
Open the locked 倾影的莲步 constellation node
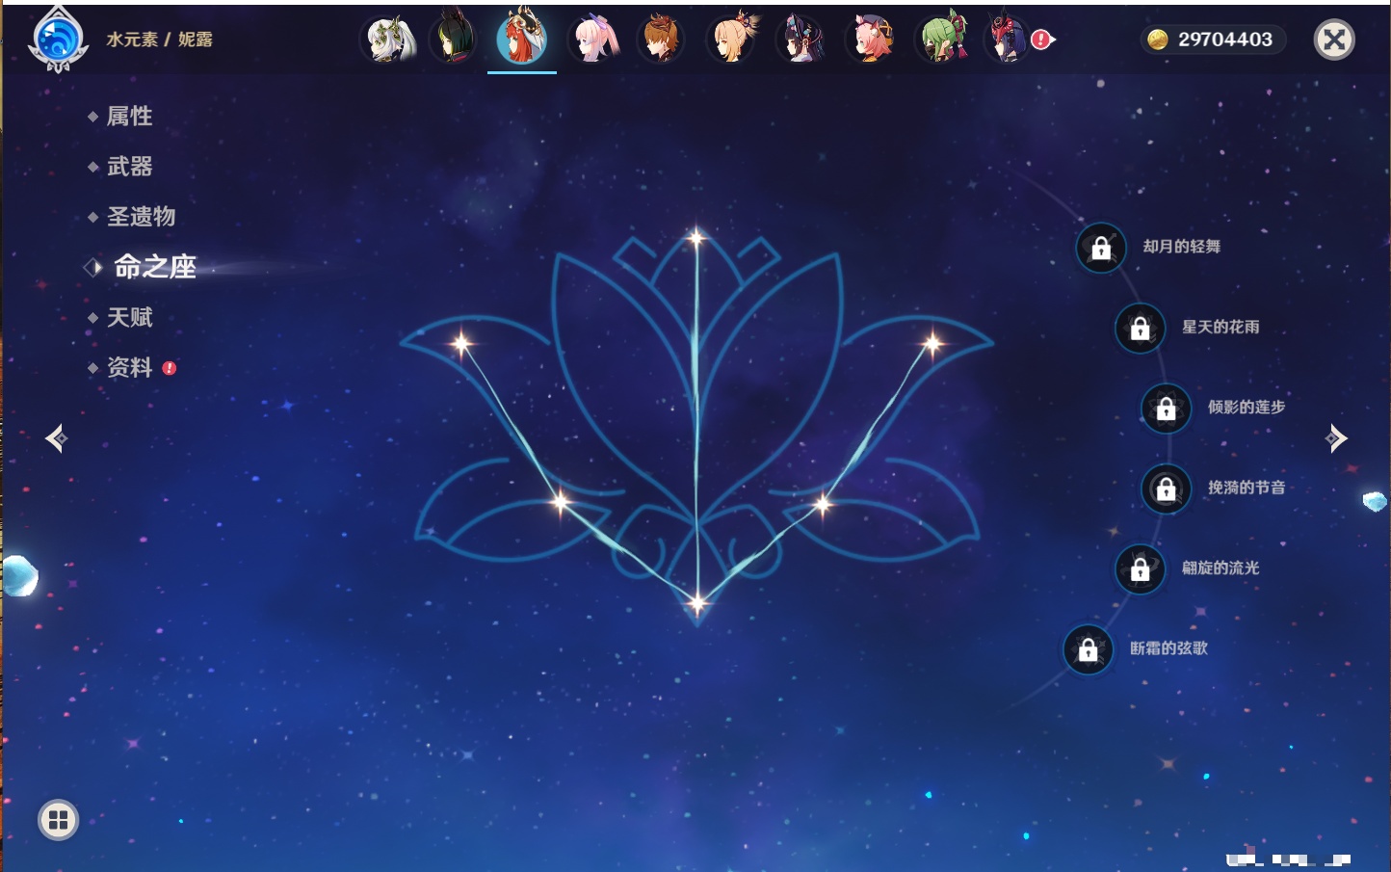click(x=1167, y=409)
